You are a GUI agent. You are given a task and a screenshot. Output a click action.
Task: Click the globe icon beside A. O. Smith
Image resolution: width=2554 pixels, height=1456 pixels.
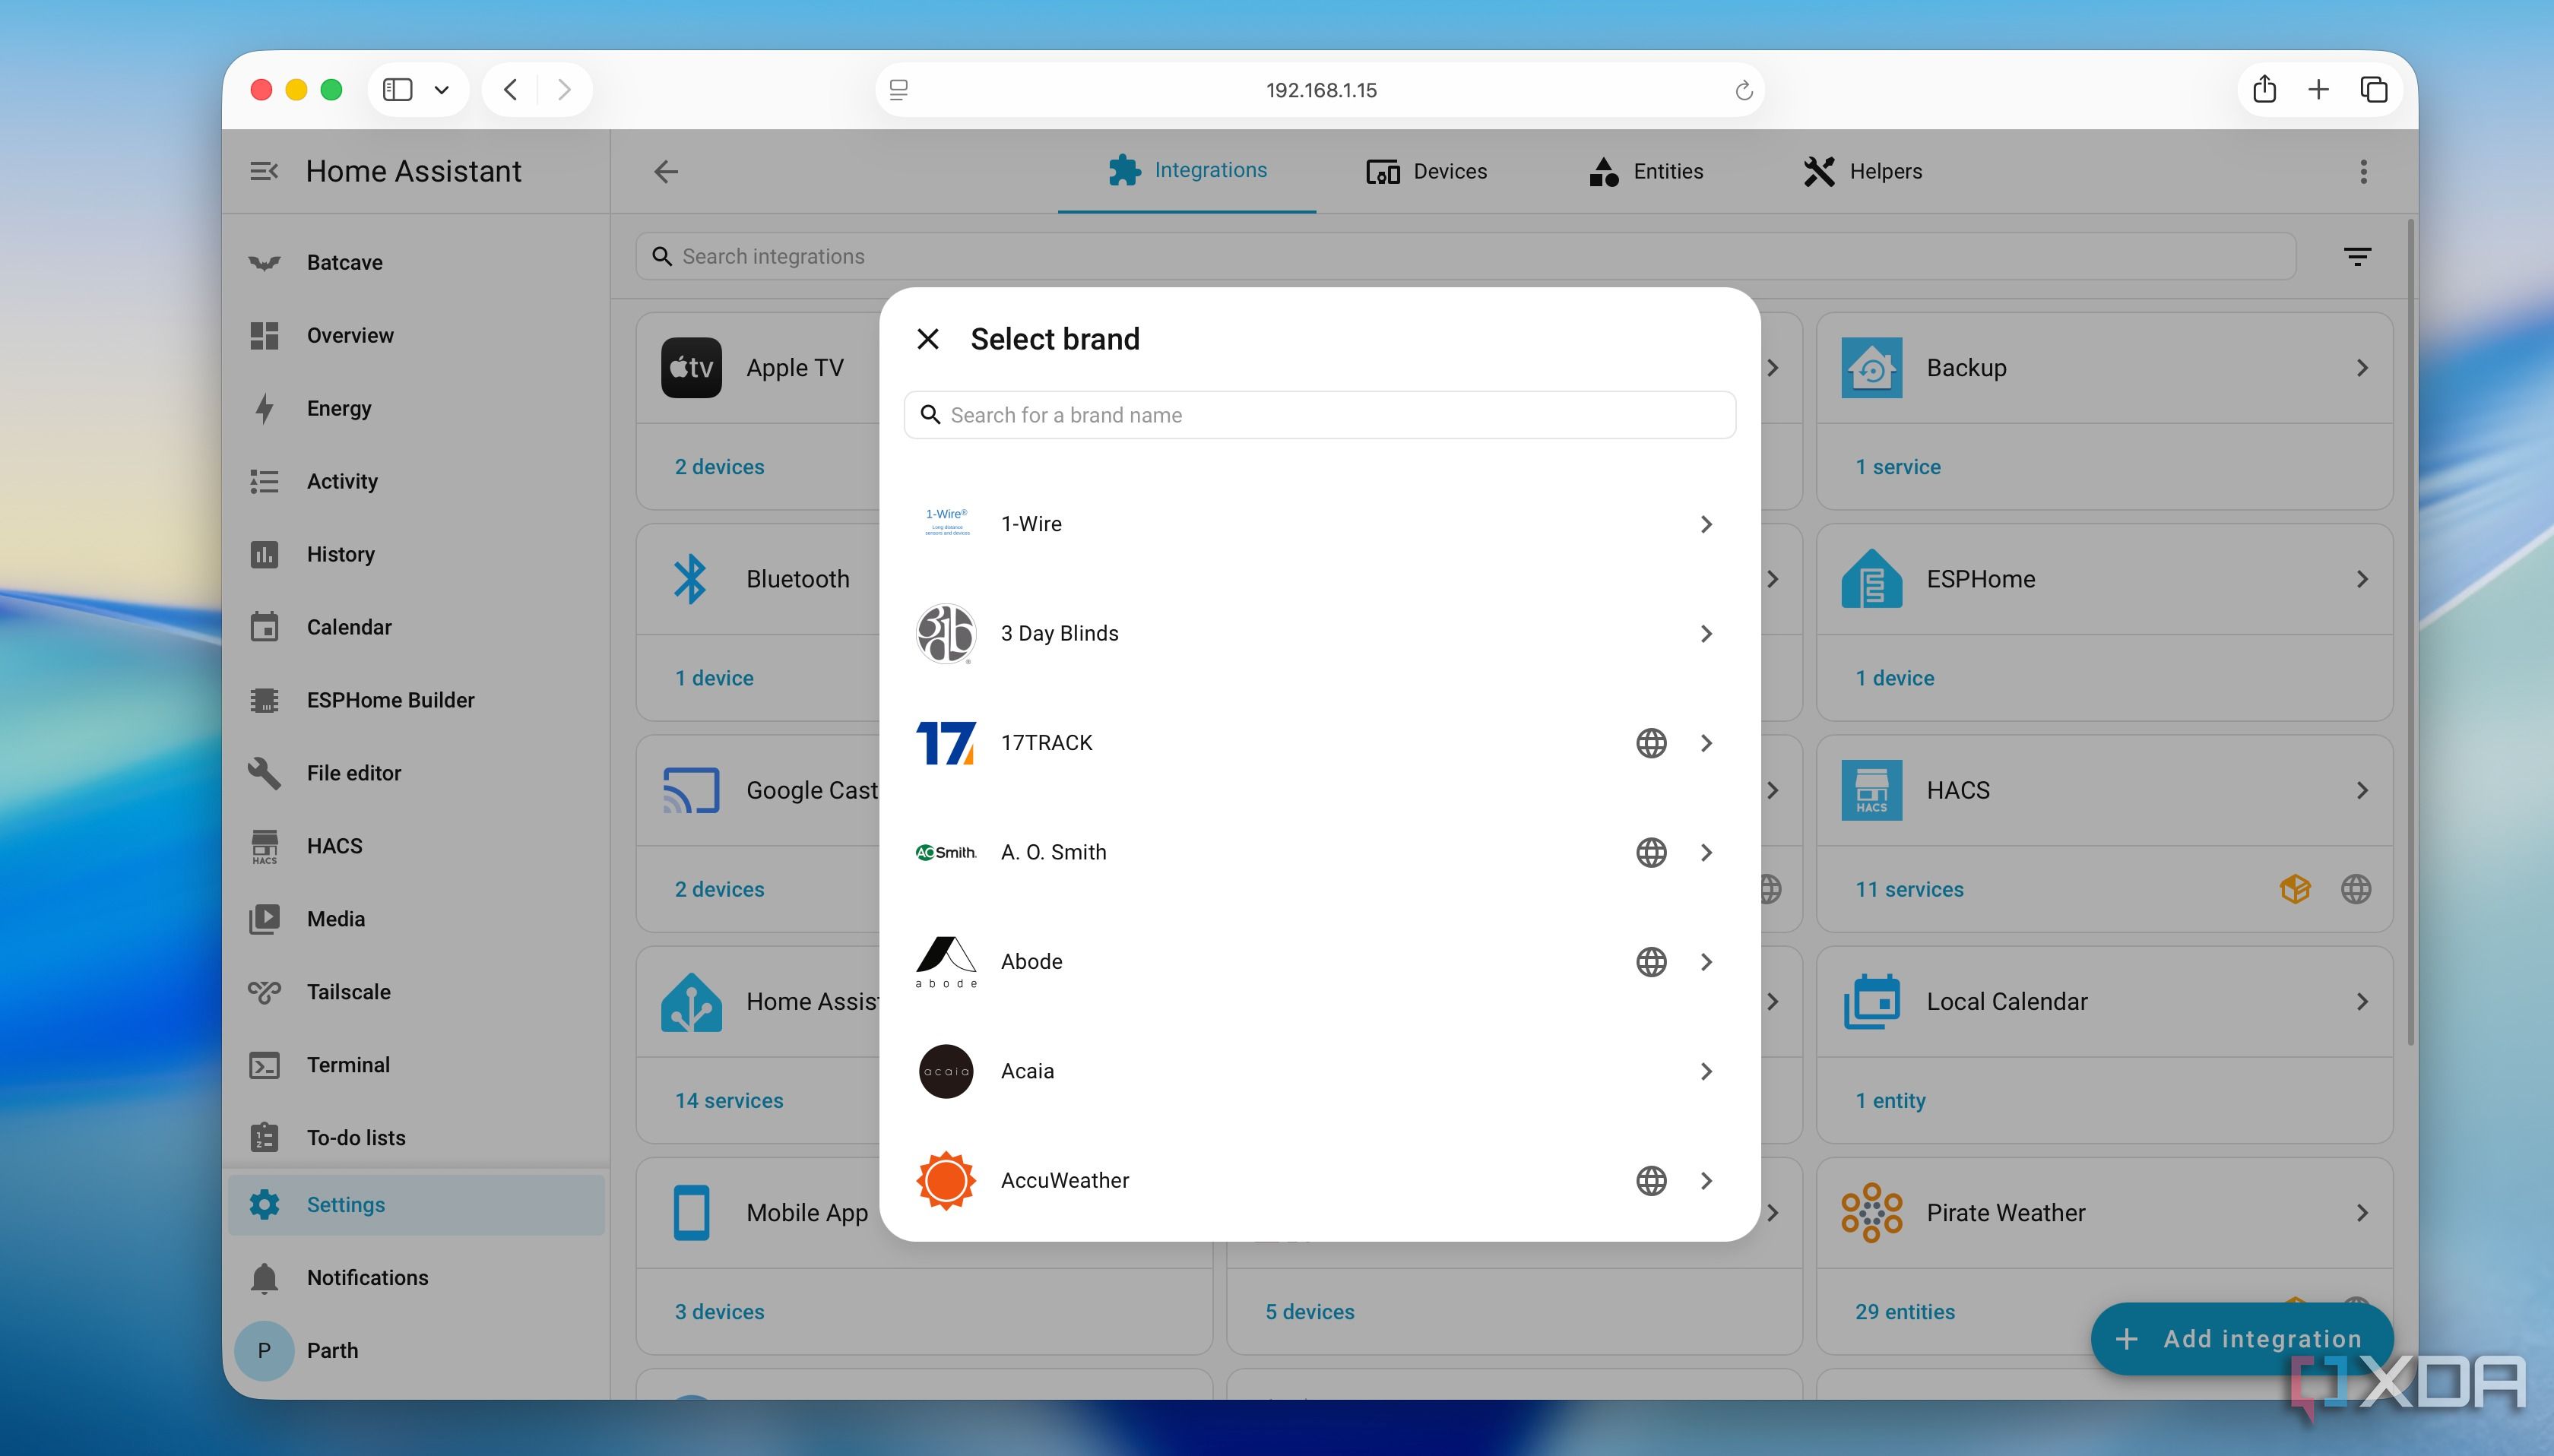(x=1651, y=852)
